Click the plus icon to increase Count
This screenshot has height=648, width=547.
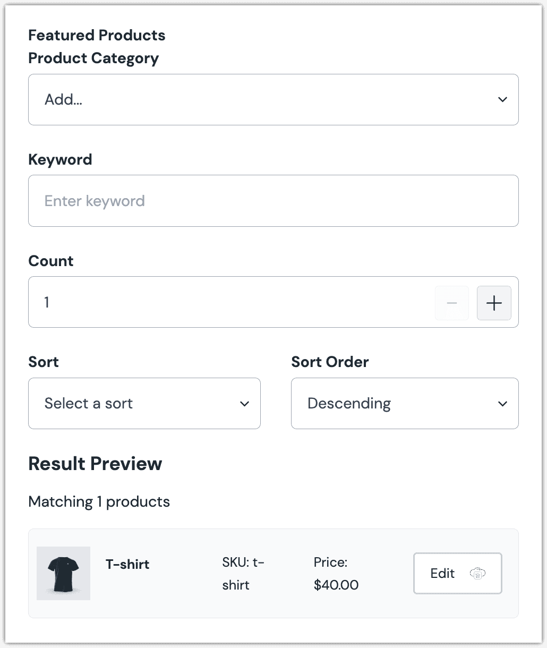pyautogui.click(x=494, y=303)
